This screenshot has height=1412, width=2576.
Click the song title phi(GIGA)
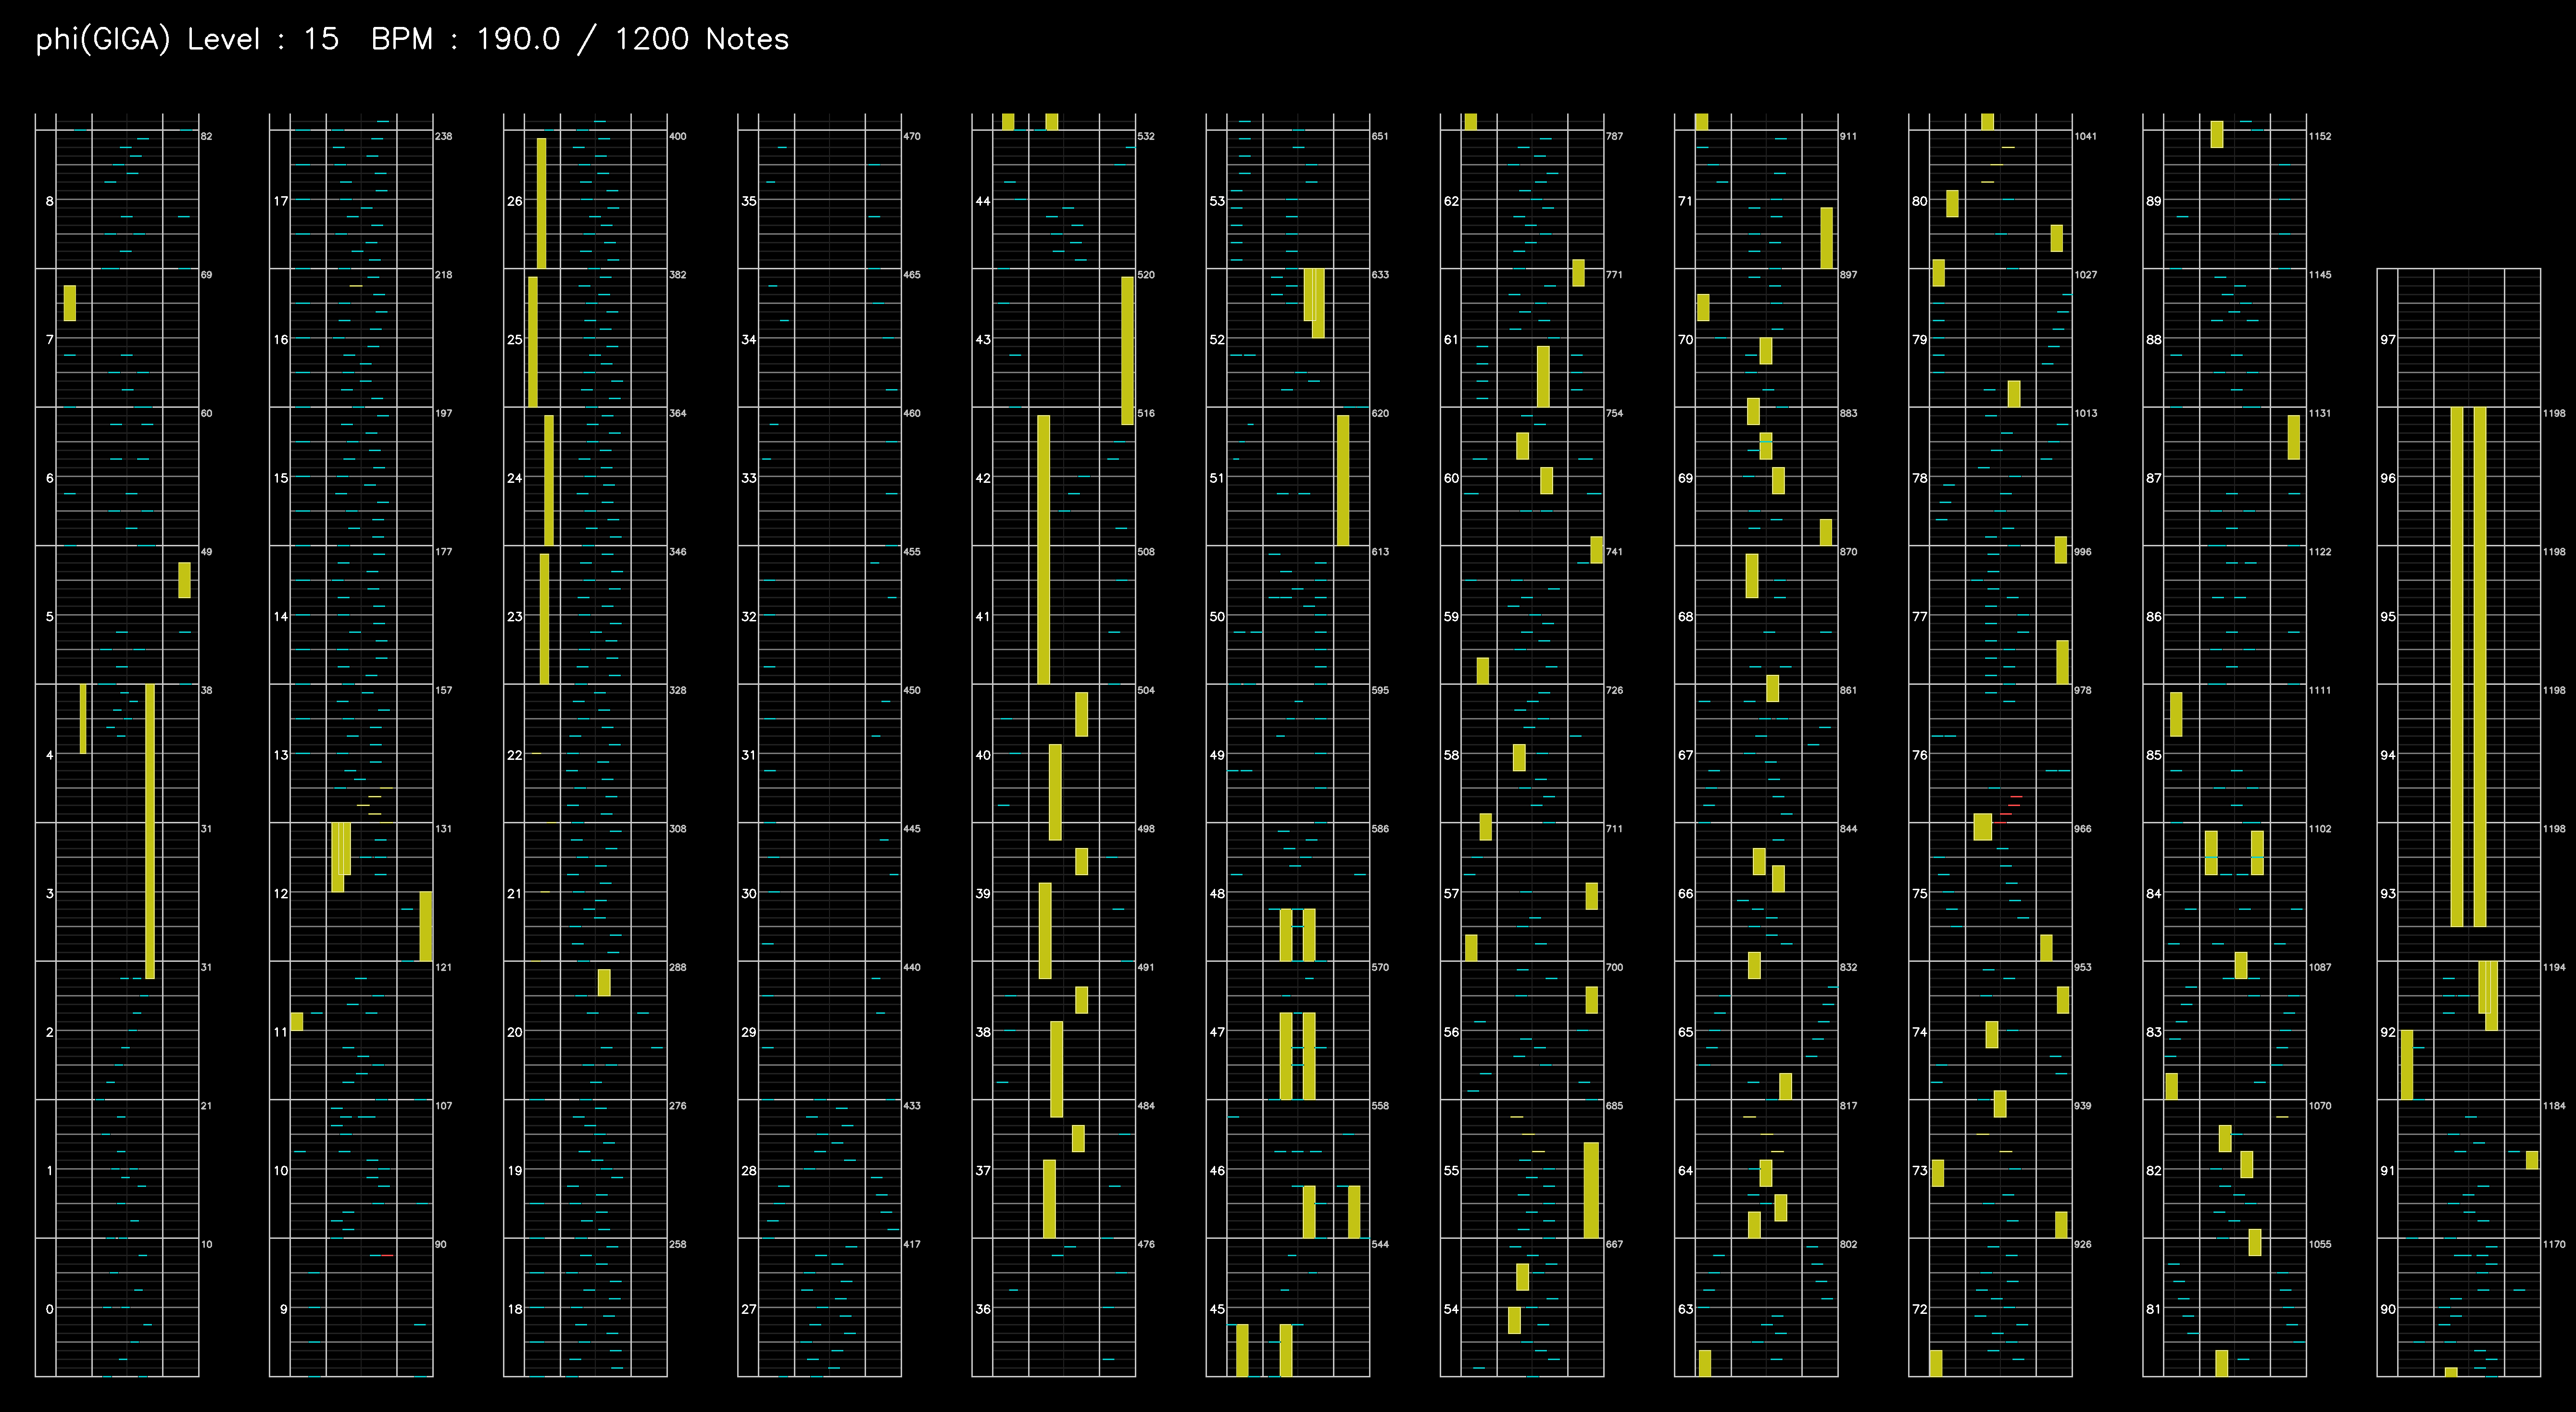(103, 39)
